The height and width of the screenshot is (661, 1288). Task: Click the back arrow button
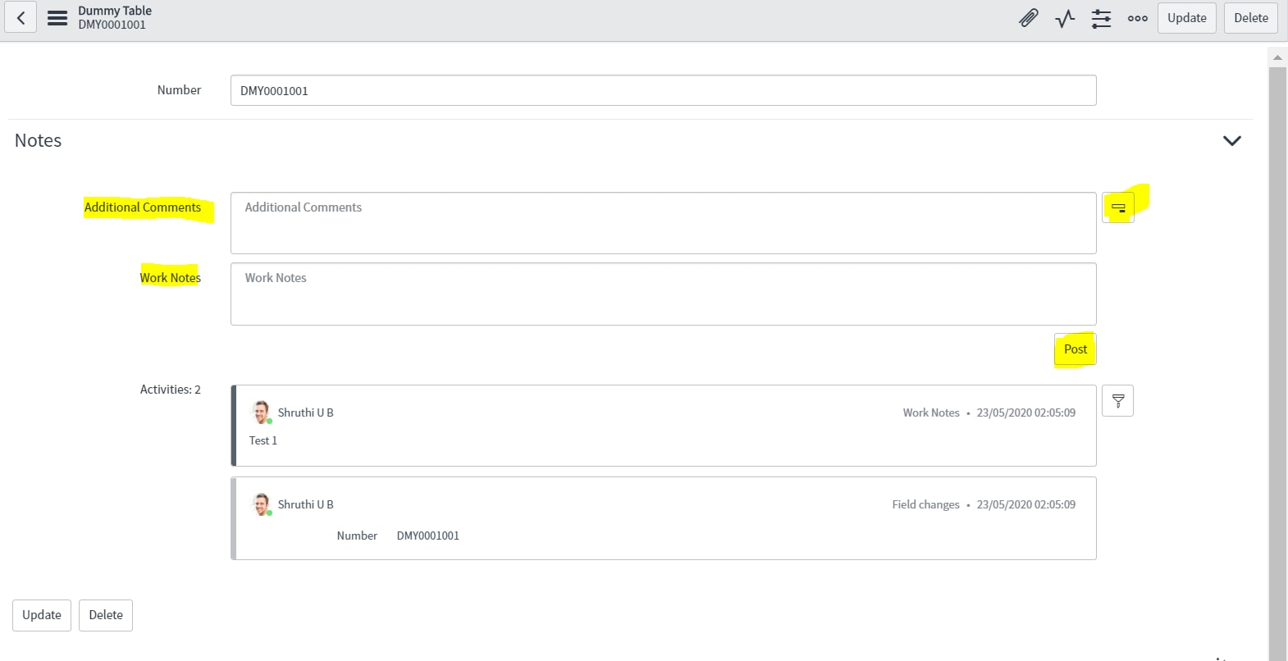coord(21,17)
